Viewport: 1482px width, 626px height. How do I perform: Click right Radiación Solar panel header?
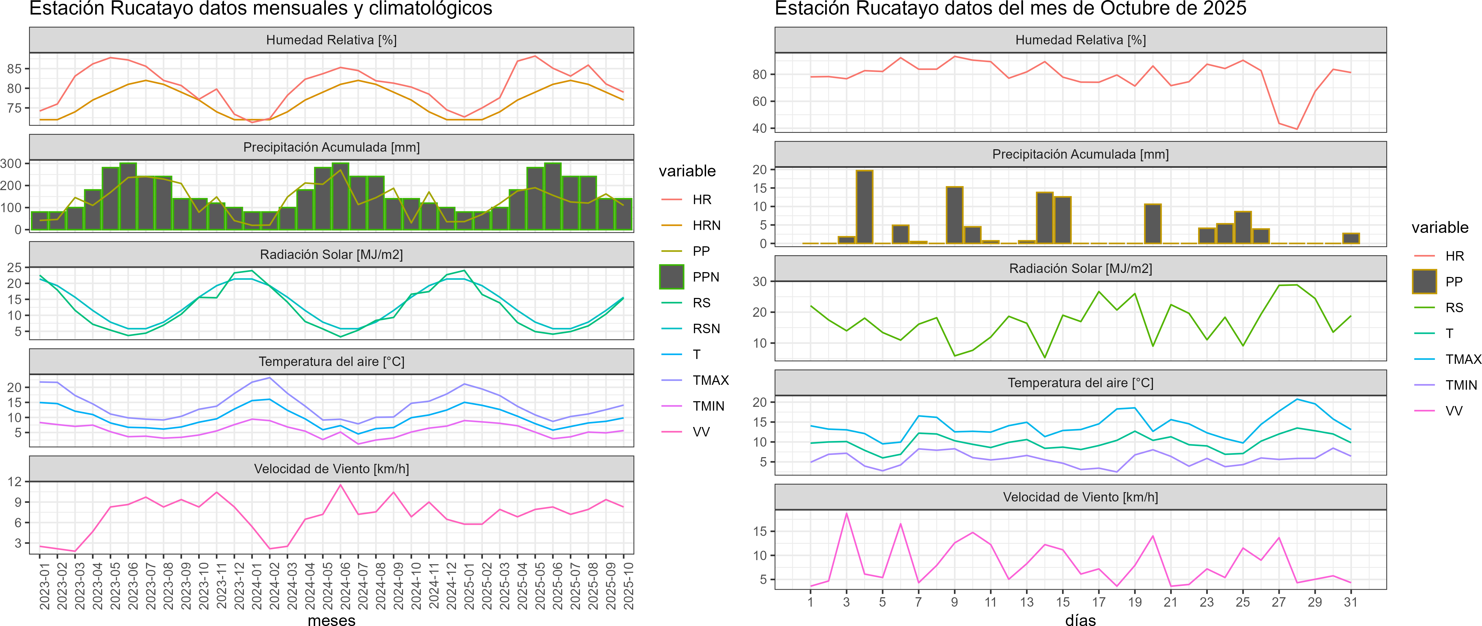1080,269
